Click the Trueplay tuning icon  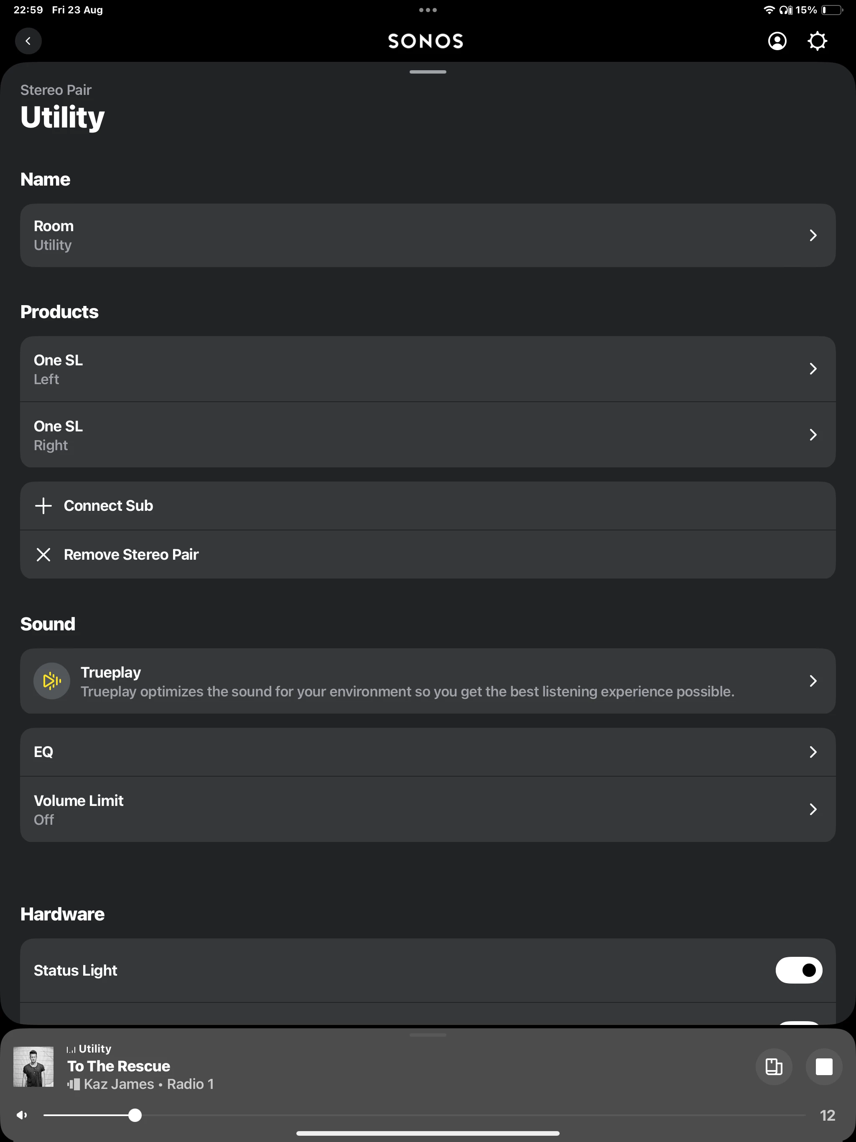52,681
